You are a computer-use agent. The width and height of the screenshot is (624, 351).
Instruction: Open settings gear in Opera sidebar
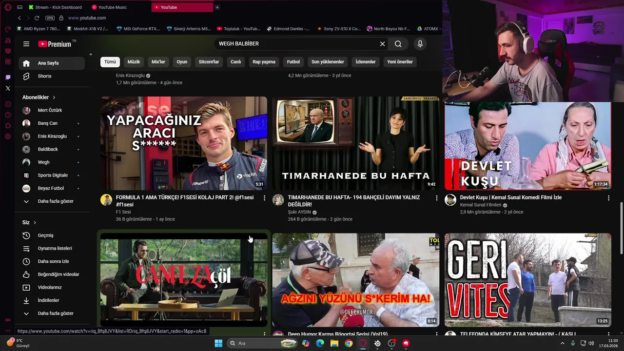[x=8, y=136]
